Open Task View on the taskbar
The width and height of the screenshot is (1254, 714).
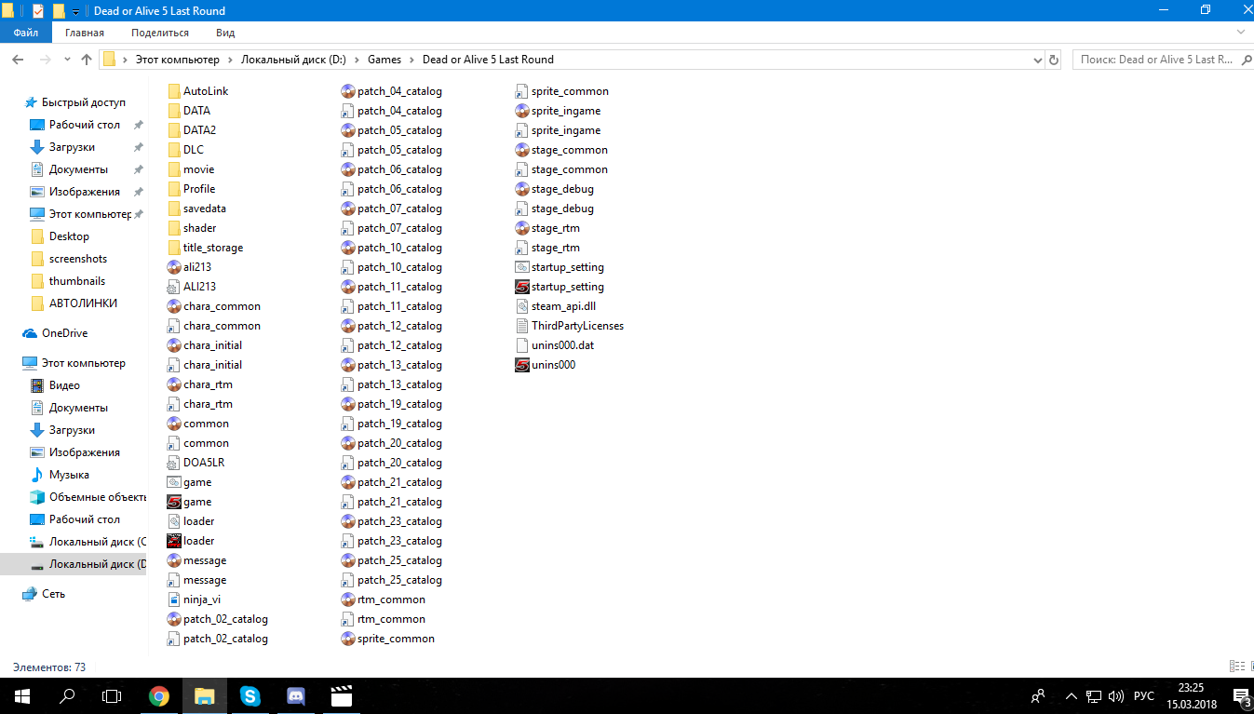(x=112, y=695)
